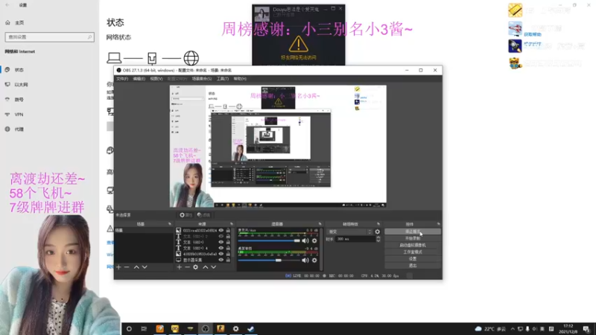This screenshot has height=335, width=596.
Task: Remove the selected source with minus icon
Action: (x=188, y=267)
